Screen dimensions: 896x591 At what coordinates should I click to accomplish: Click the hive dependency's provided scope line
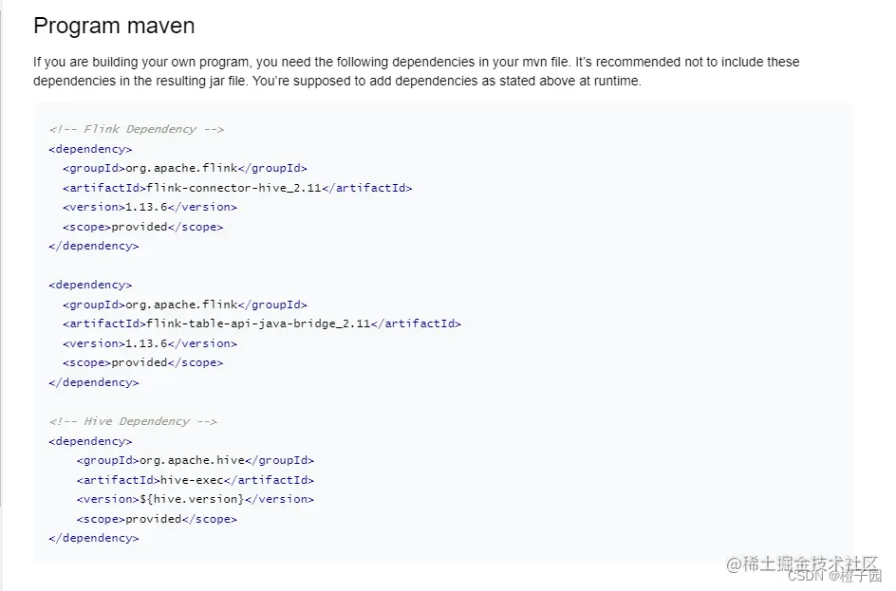[x=157, y=519]
